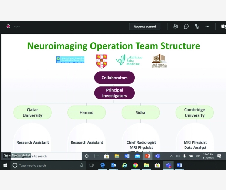Expand hidden tray icons chevron
226x190 pixels.
171,156
